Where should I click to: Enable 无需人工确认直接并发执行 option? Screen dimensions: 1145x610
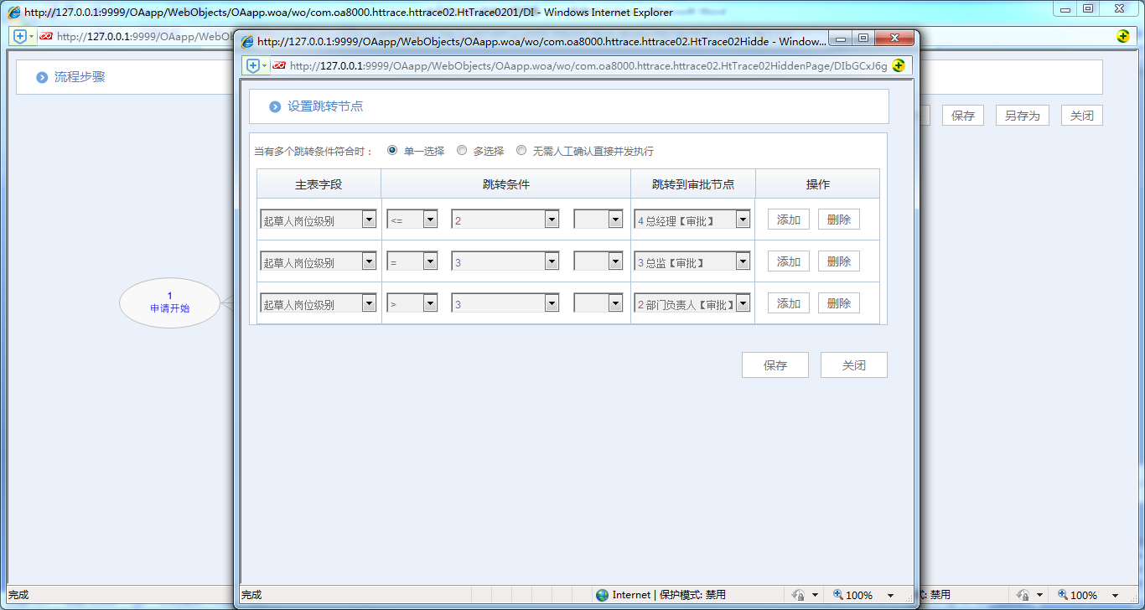click(521, 150)
